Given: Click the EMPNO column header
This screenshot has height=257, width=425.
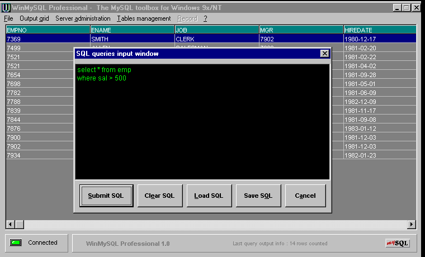Looking at the screenshot, I should click(x=48, y=30).
